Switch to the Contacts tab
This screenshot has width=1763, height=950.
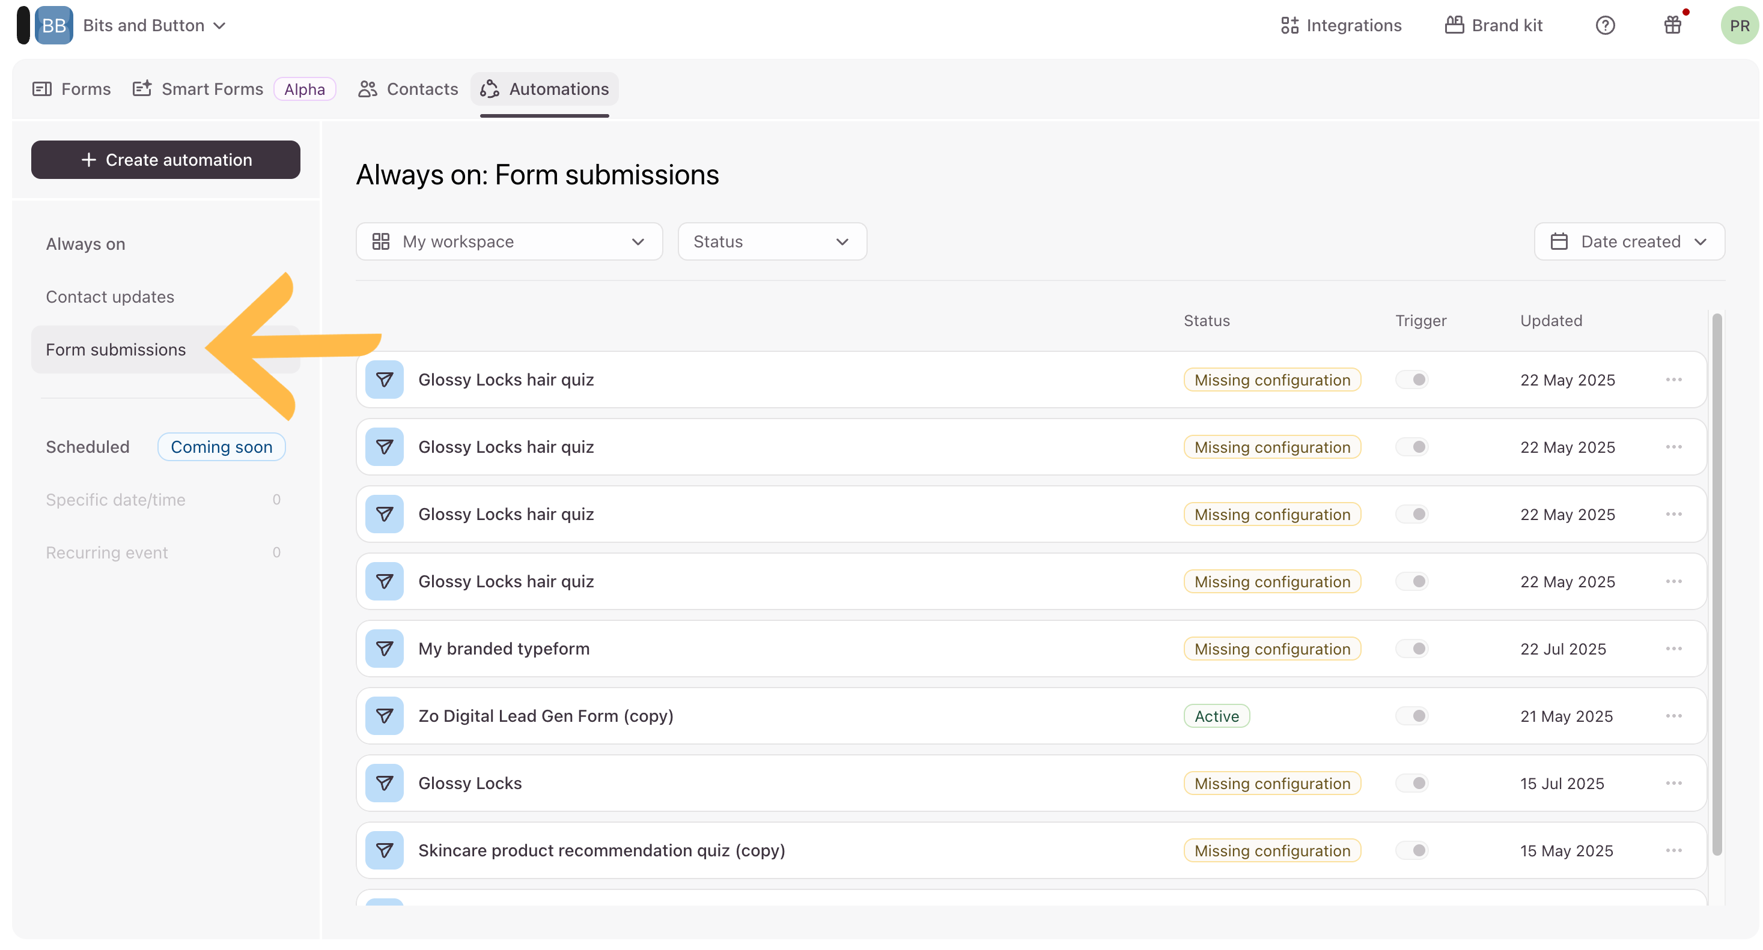click(408, 89)
